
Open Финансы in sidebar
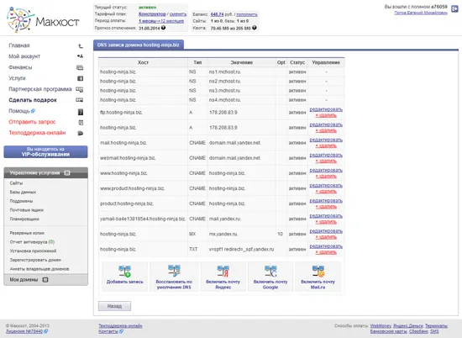tap(20, 67)
